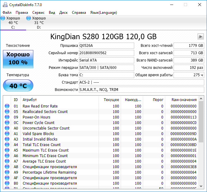Click the host reads value 1779 GB
This screenshot has width=207, height=192.
click(189, 46)
